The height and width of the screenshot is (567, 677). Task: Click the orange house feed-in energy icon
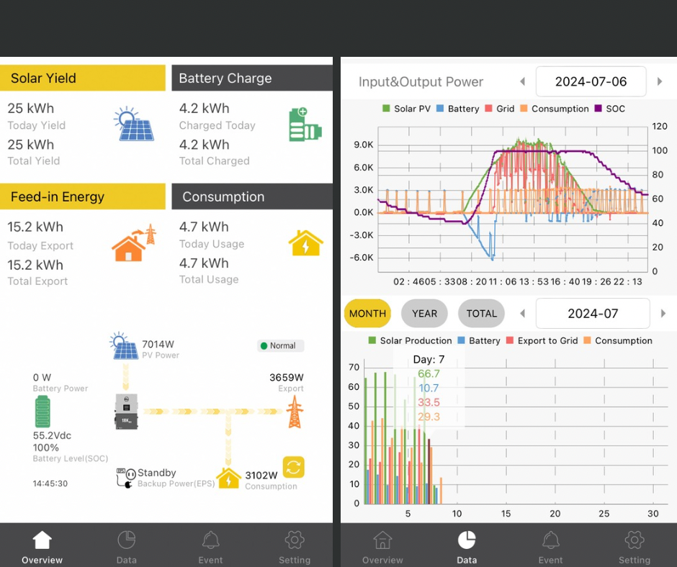134,243
